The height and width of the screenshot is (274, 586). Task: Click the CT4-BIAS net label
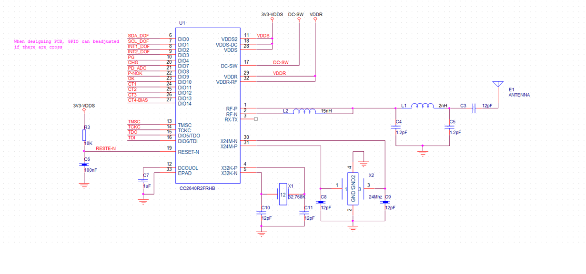[138, 100]
